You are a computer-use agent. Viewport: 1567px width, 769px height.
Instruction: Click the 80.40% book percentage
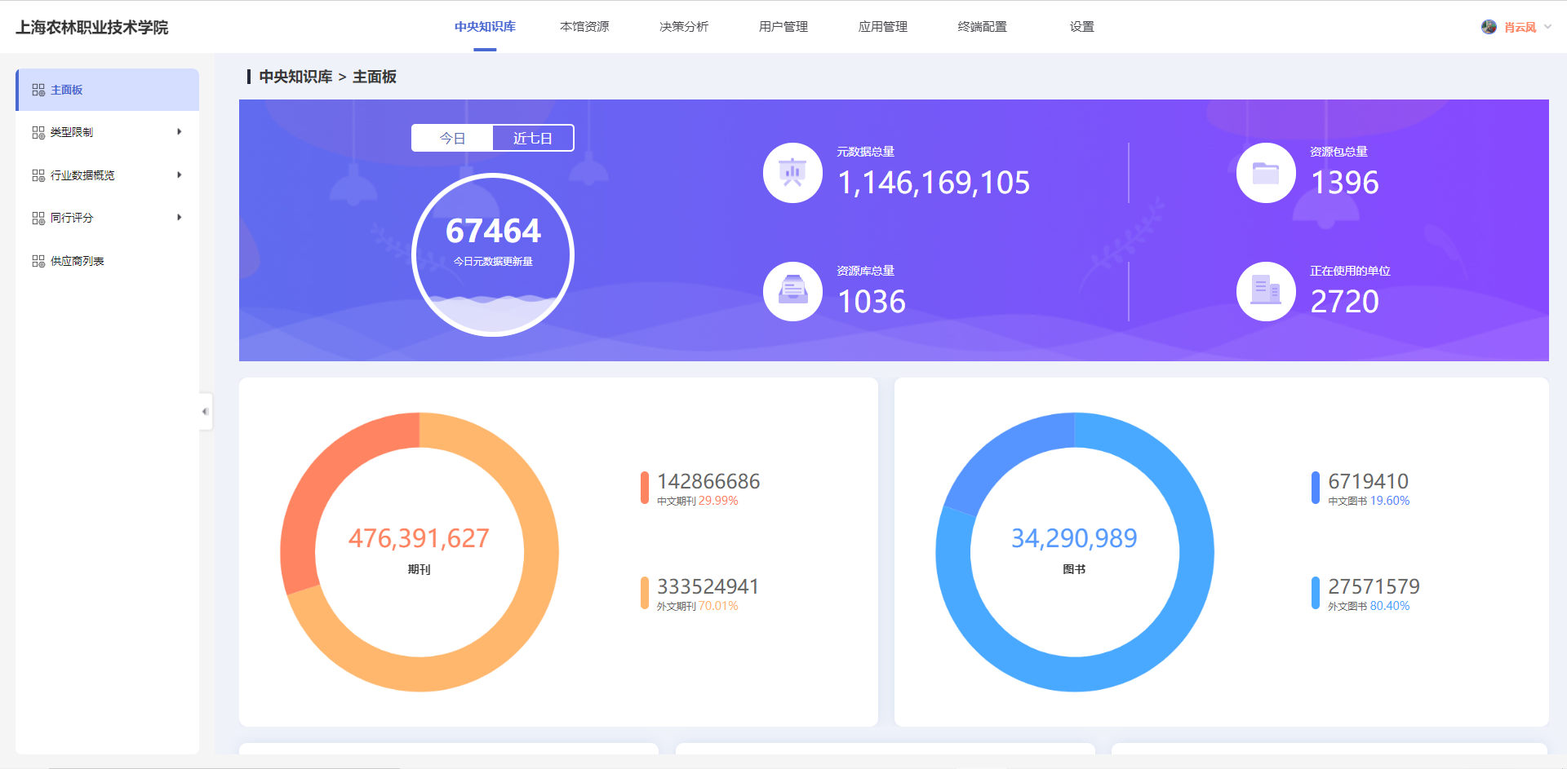(1390, 606)
